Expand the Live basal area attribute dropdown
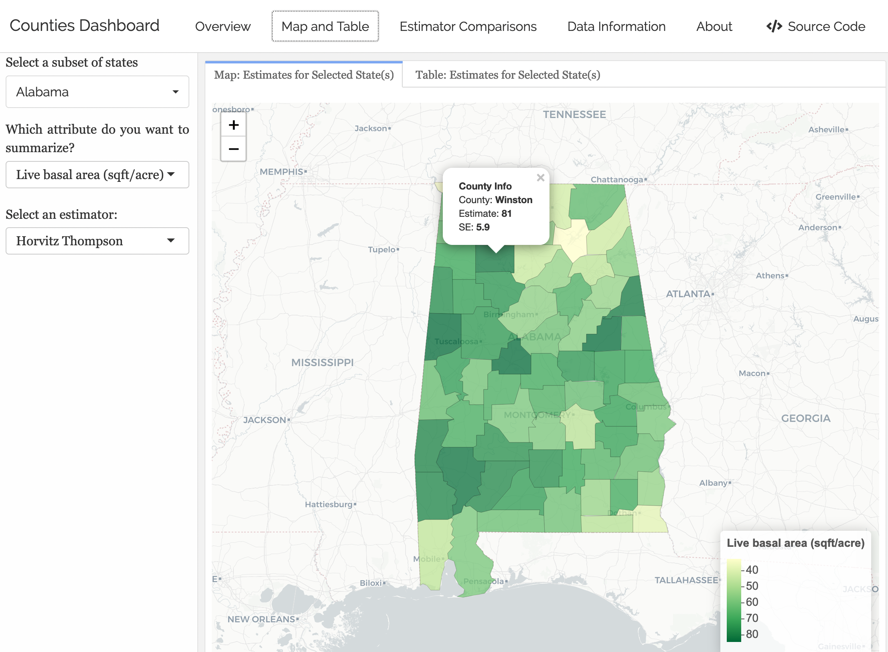 97,175
